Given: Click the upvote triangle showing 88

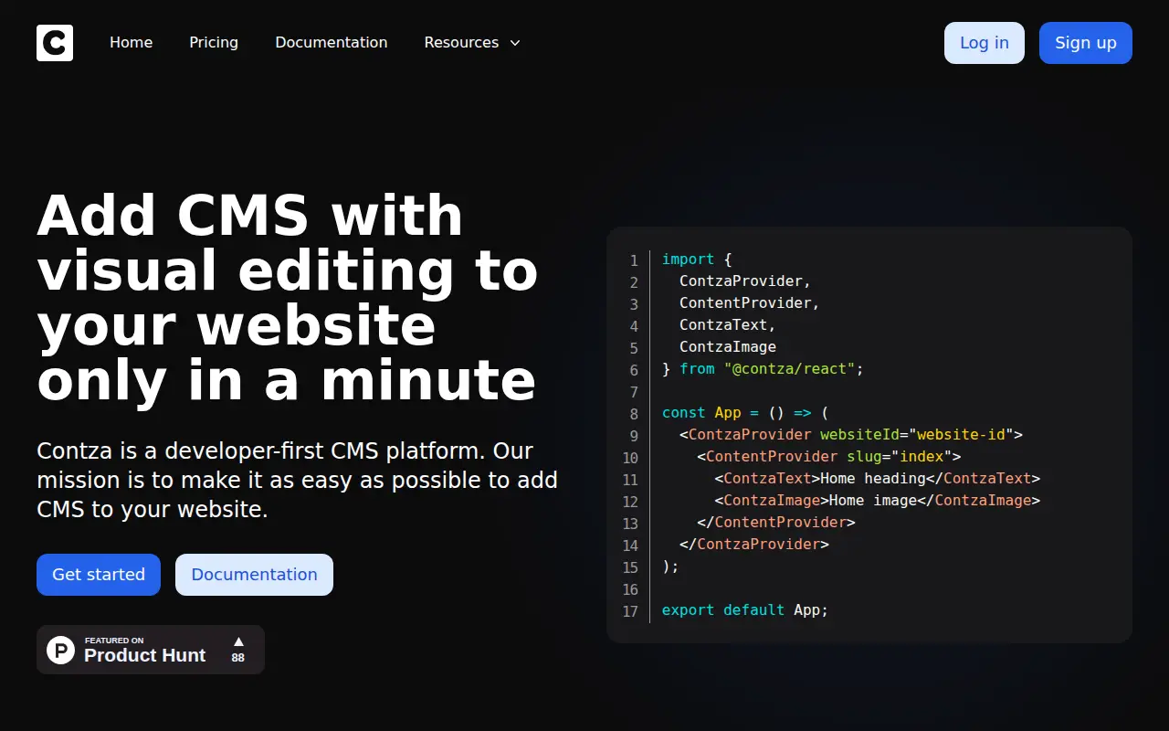Looking at the screenshot, I should [238, 641].
